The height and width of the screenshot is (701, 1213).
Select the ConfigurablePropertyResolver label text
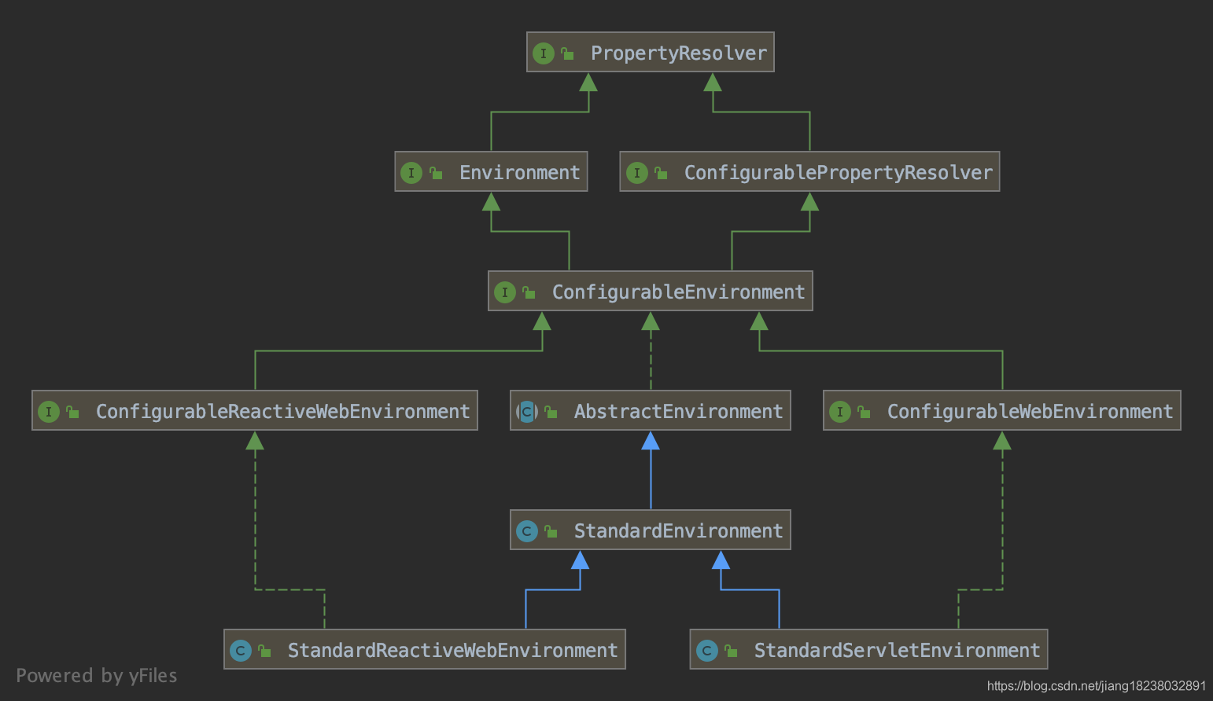pos(839,173)
